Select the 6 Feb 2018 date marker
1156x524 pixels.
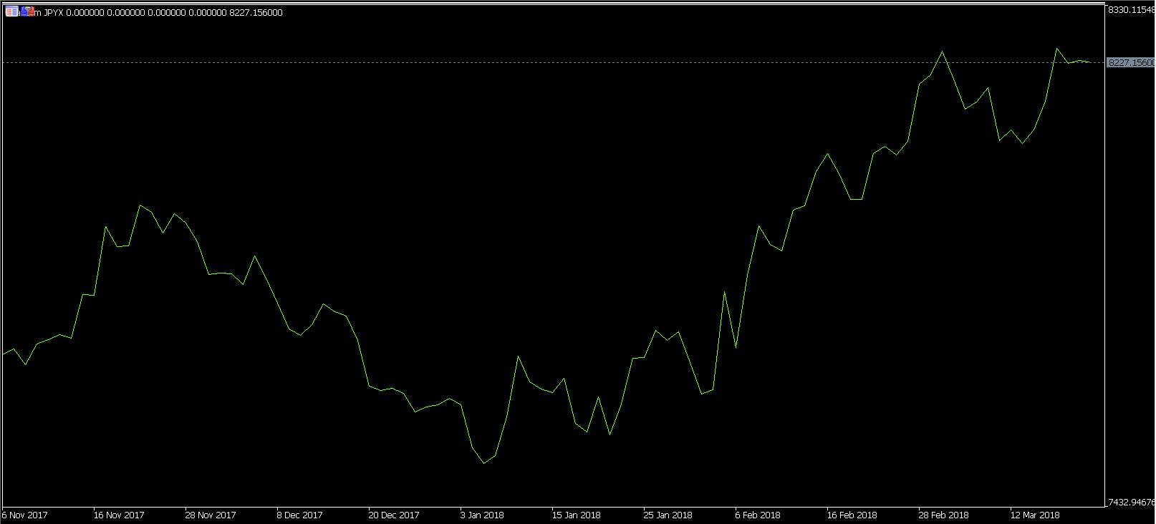(758, 515)
